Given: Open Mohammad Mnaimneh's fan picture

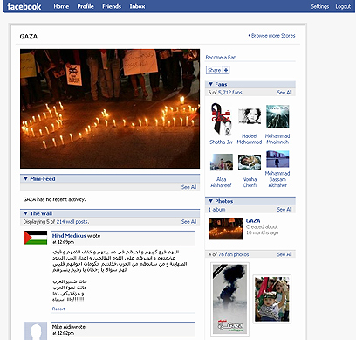Looking at the screenshot, I should (277, 116).
